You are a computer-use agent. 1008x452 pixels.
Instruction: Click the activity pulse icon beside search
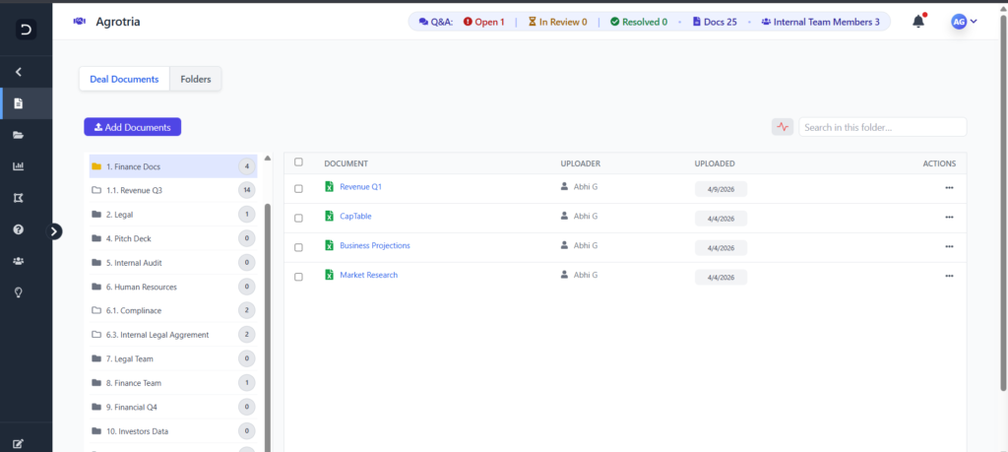tap(783, 127)
